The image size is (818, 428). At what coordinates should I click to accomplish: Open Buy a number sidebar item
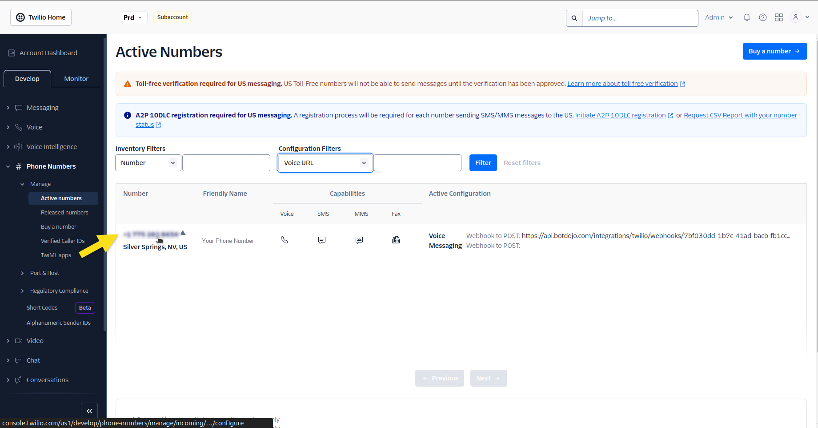click(59, 227)
